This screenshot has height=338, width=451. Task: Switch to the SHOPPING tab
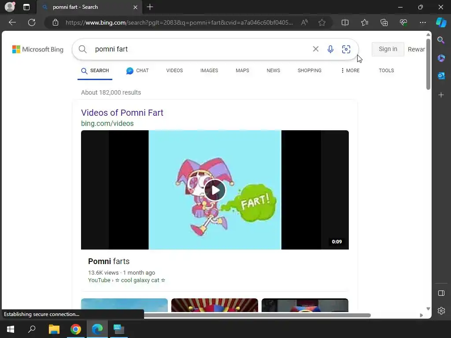[x=310, y=71]
